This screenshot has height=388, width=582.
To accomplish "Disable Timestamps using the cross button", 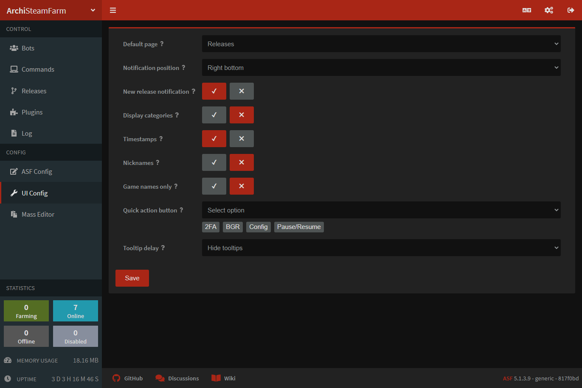I will click(242, 139).
